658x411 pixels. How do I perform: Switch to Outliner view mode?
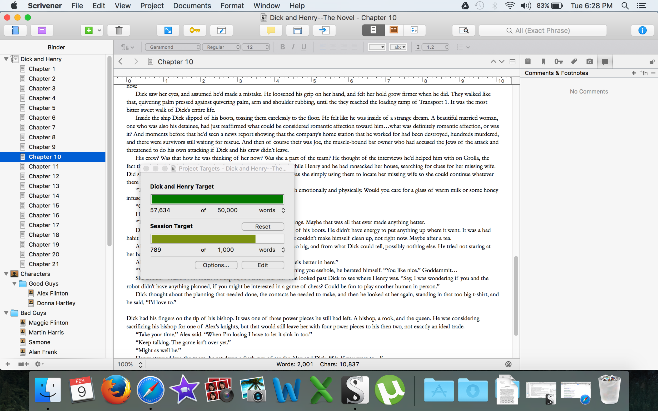tap(414, 30)
